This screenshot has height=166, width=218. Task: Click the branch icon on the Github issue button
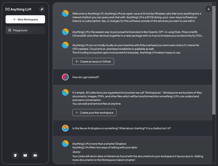(77, 61)
